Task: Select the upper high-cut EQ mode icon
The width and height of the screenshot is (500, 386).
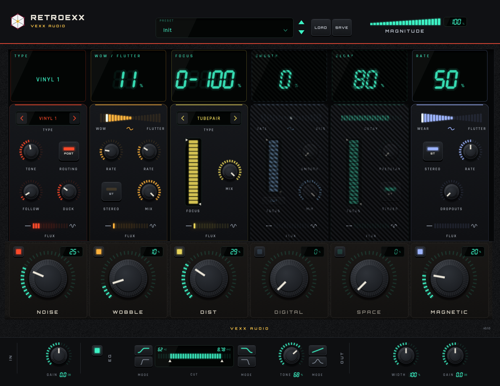Action: click(246, 350)
